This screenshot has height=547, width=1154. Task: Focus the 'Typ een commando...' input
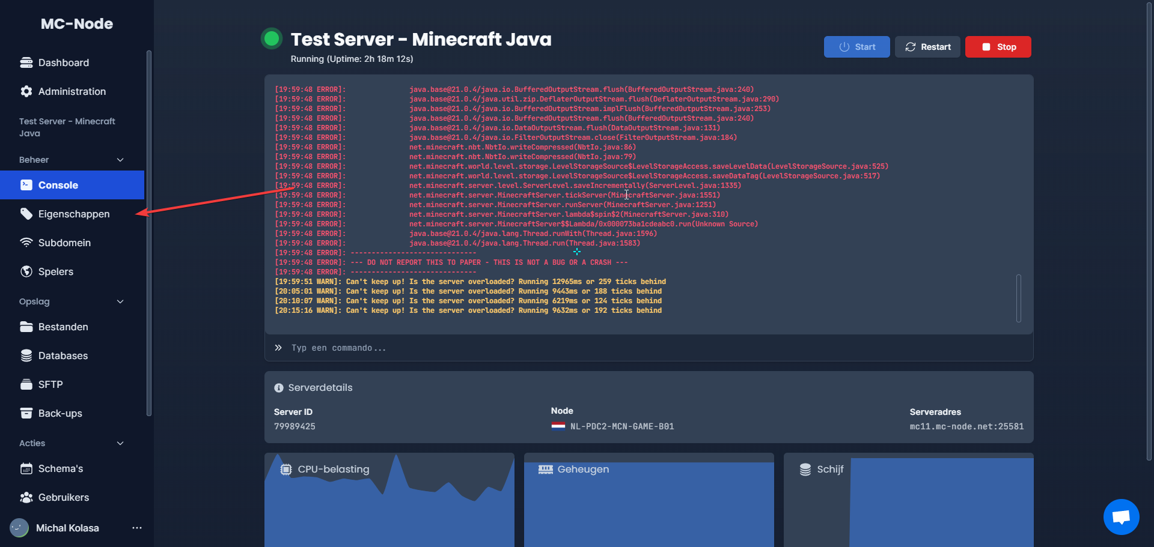(x=649, y=348)
